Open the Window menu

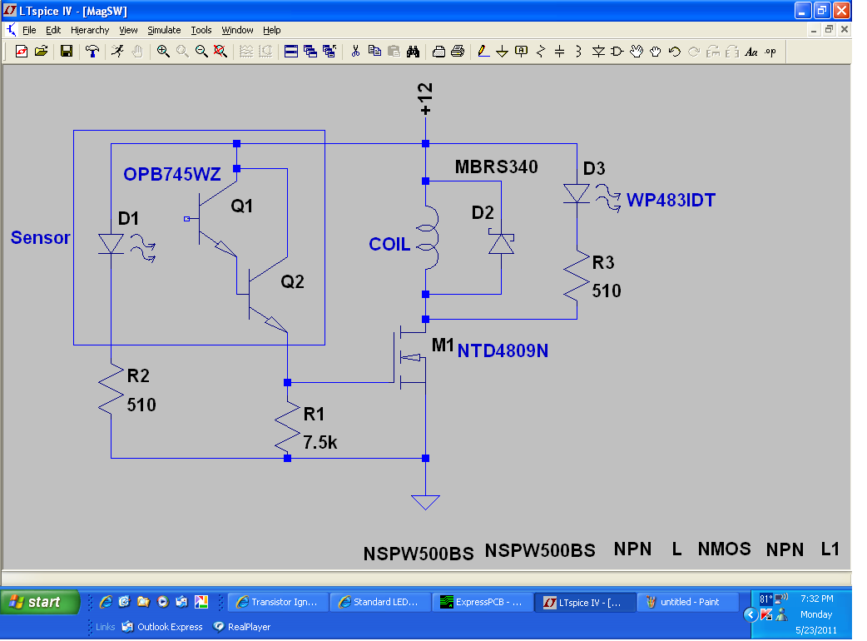click(237, 30)
